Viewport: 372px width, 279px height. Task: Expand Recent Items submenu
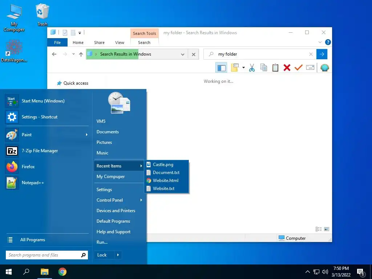tap(119, 166)
